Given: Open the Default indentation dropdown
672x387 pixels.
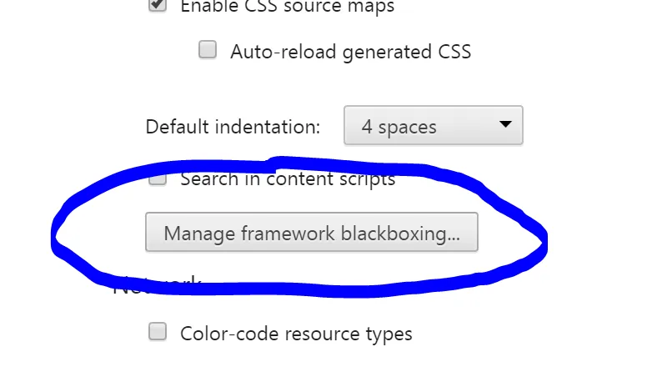Looking at the screenshot, I should (433, 127).
